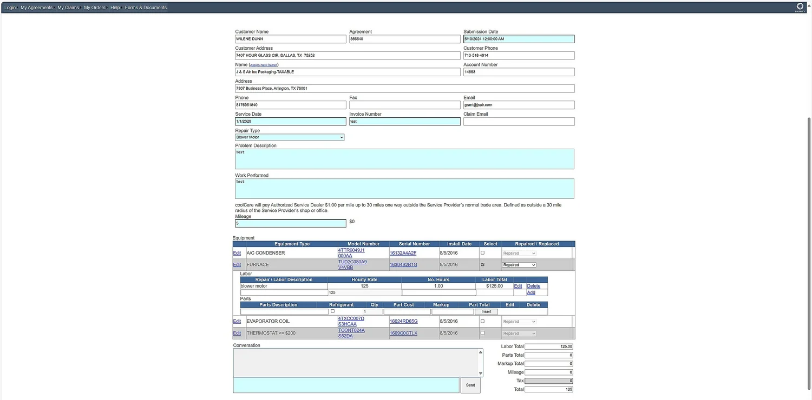Image resolution: width=812 pixels, height=400 pixels.
Task: Open model number TUD2C080A9V4VBB link
Action: click(352, 264)
